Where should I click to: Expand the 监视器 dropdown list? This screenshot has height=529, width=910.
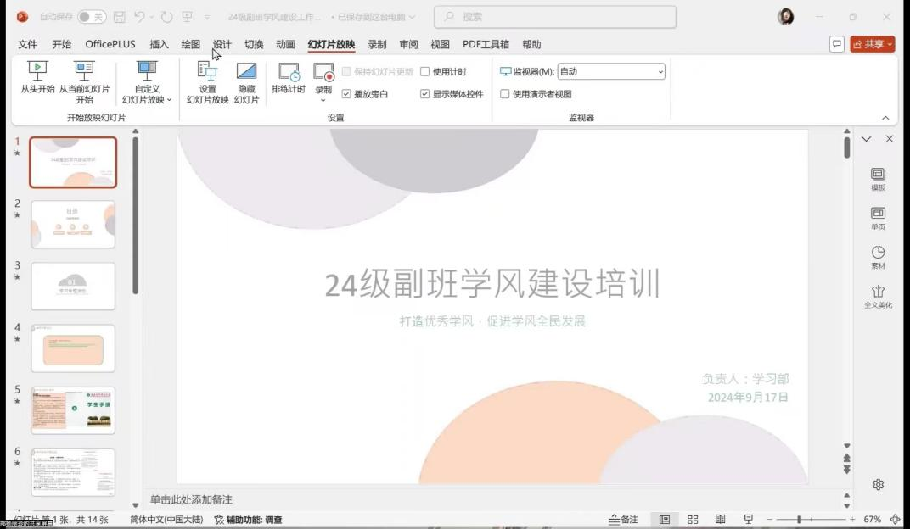pos(660,72)
